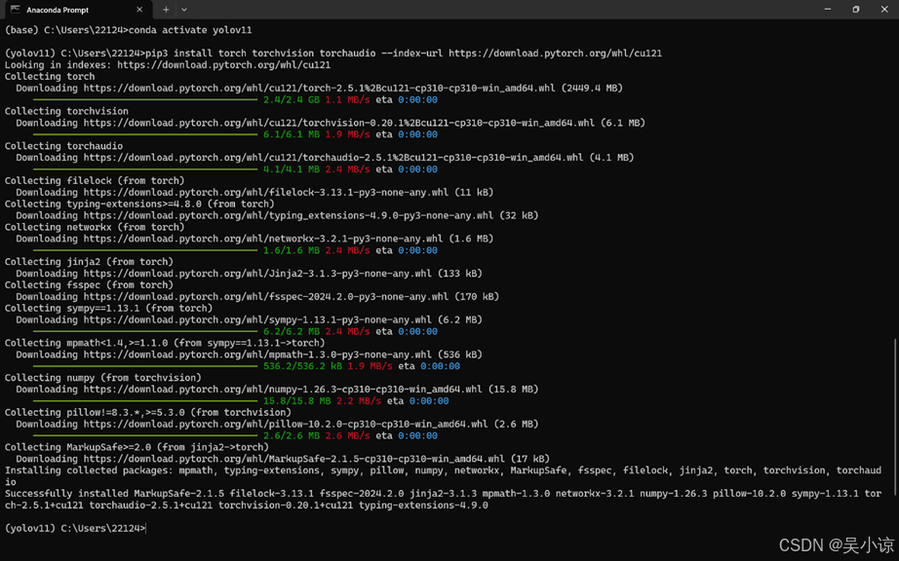
Task: Click the Jinja2-3.1.3 wheel download line
Action: (x=249, y=274)
